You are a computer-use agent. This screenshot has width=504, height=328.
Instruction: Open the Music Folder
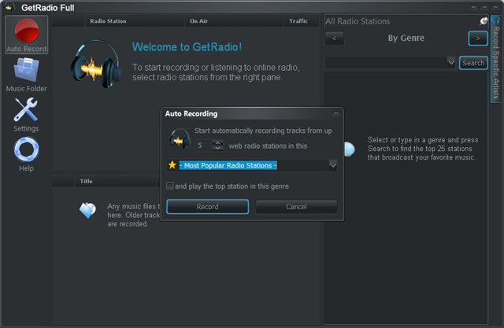(x=26, y=75)
